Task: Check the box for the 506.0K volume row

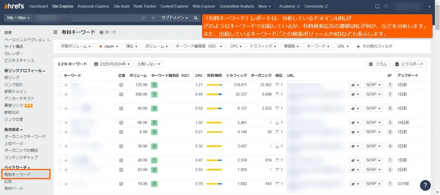Action: (59, 94)
